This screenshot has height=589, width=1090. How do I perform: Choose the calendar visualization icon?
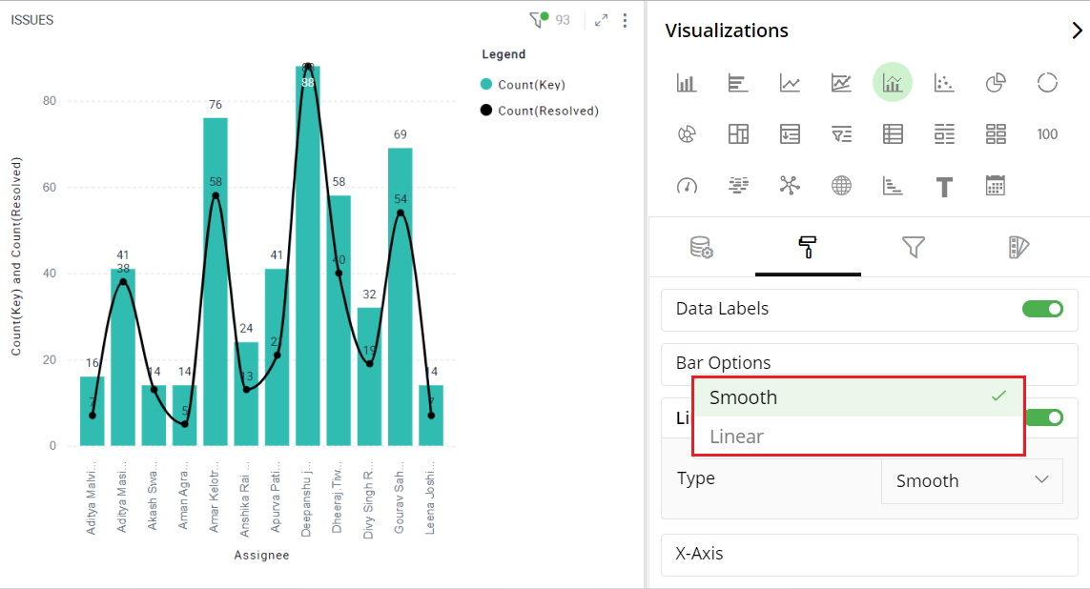tap(996, 186)
